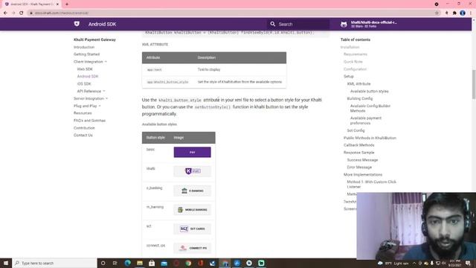Viewport: 476px width, 268px height.
Task: Click the Mobile Banking button style image
Action: (192, 210)
